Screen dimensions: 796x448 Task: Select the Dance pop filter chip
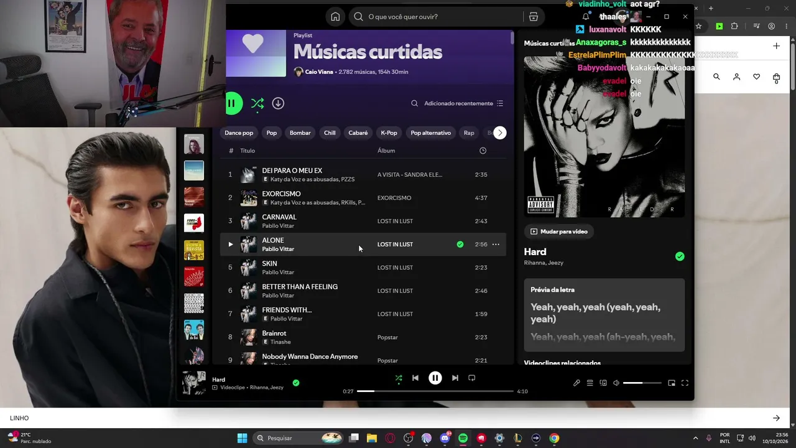coord(239,133)
